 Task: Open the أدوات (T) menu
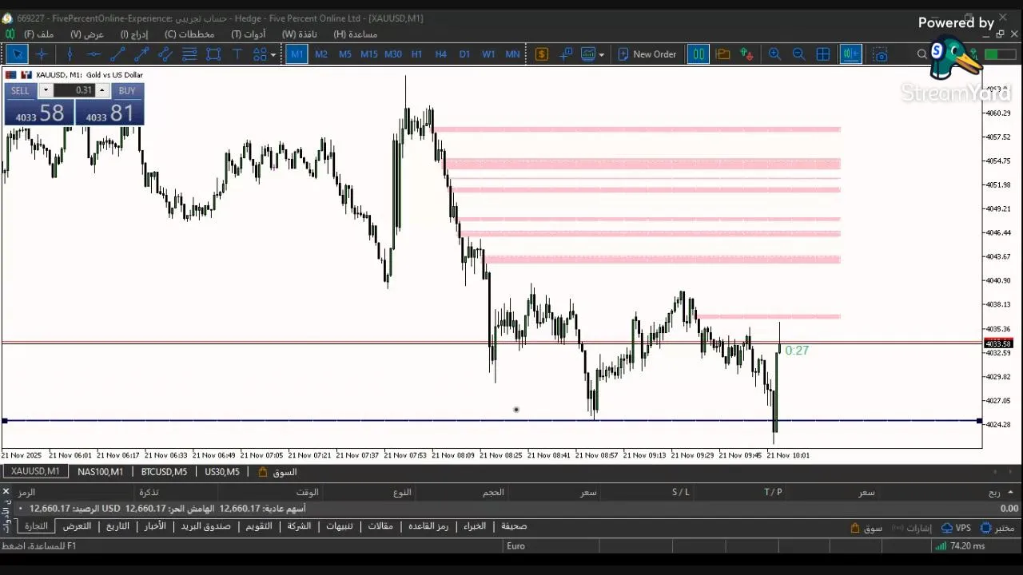[x=249, y=34]
